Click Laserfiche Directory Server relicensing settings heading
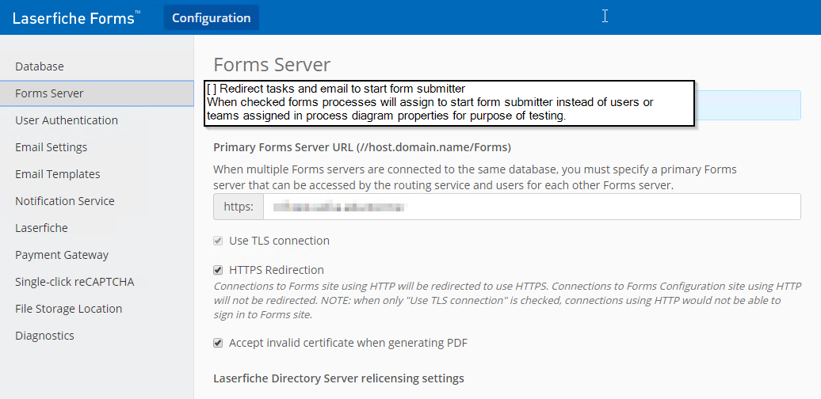 point(338,378)
